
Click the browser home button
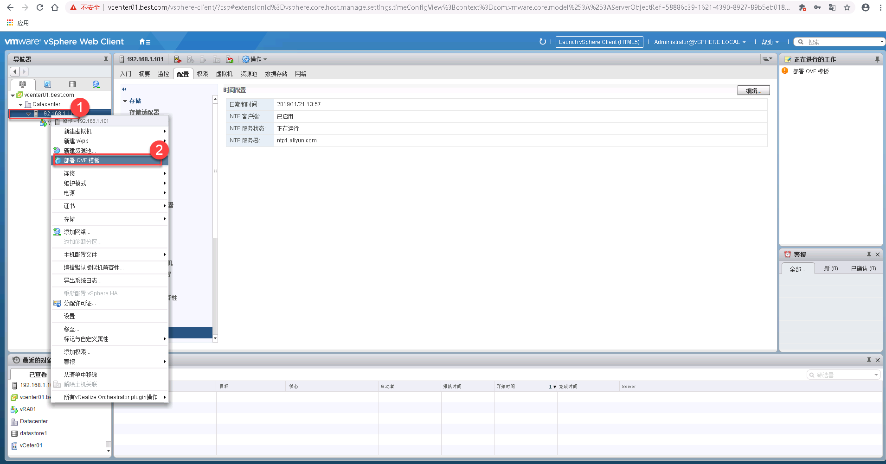point(55,7)
